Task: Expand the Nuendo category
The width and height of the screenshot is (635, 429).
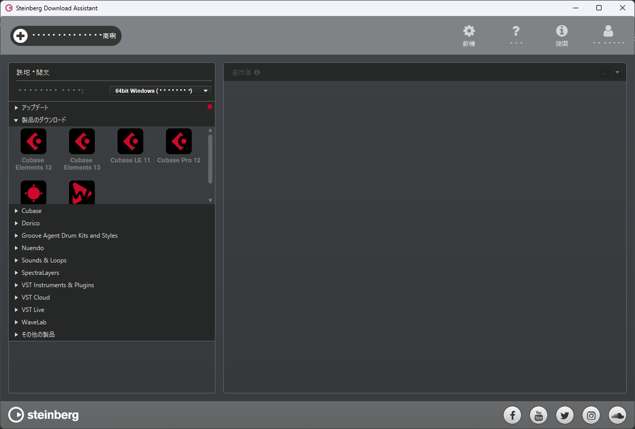Action: 112,248
